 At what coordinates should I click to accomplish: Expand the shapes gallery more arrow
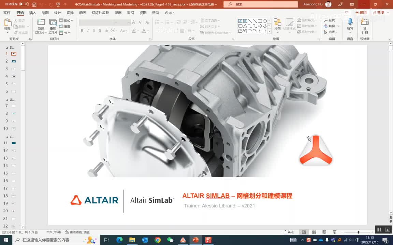pos(270,31)
